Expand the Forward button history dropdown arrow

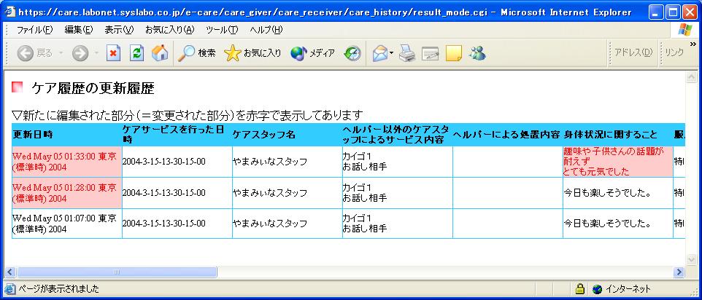pos(96,53)
